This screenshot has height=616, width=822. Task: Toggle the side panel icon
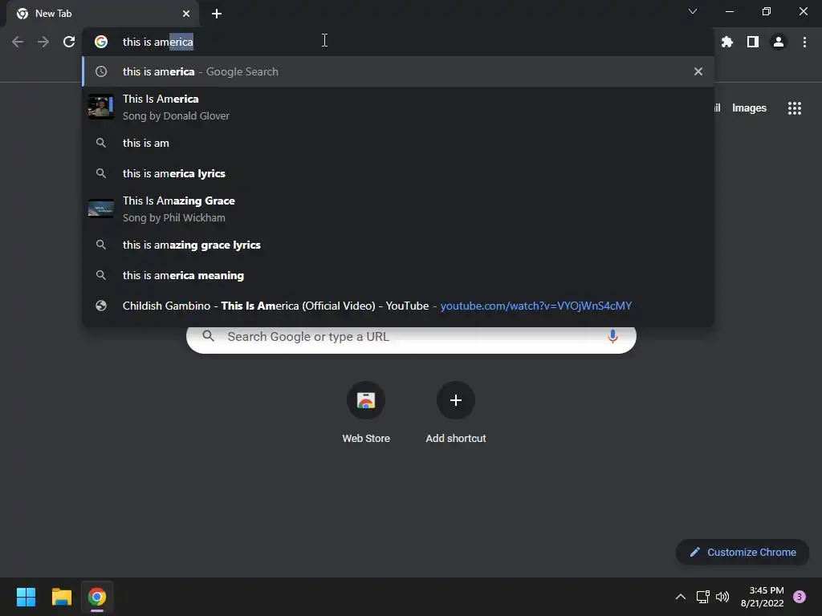click(753, 42)
